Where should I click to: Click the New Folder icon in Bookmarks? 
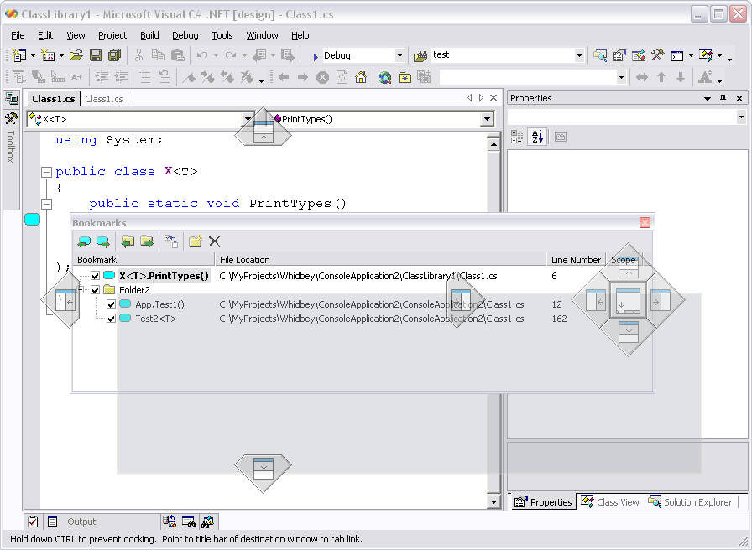tap(196, 241)
